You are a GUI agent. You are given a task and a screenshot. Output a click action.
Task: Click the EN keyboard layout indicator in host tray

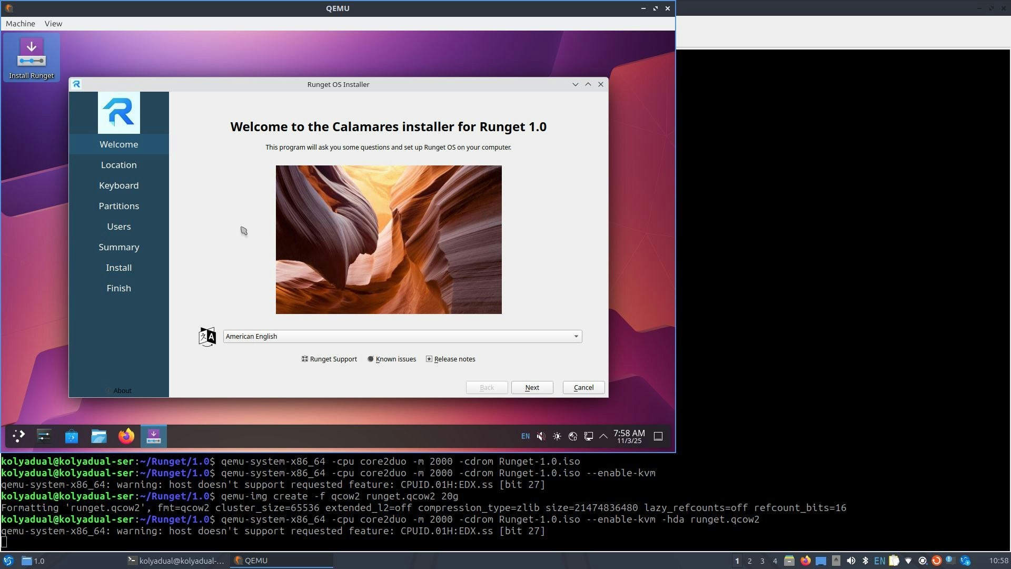coord(879,561)
